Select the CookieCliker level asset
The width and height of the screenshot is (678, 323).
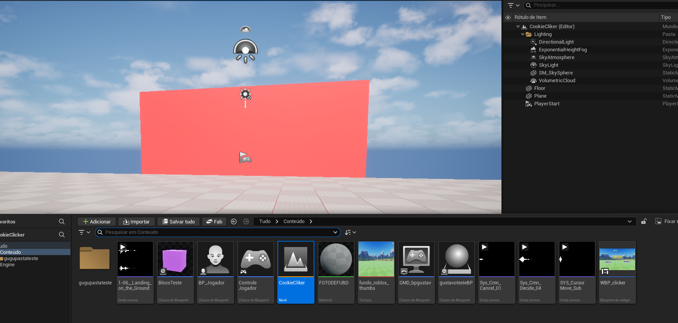coord(296,272)
